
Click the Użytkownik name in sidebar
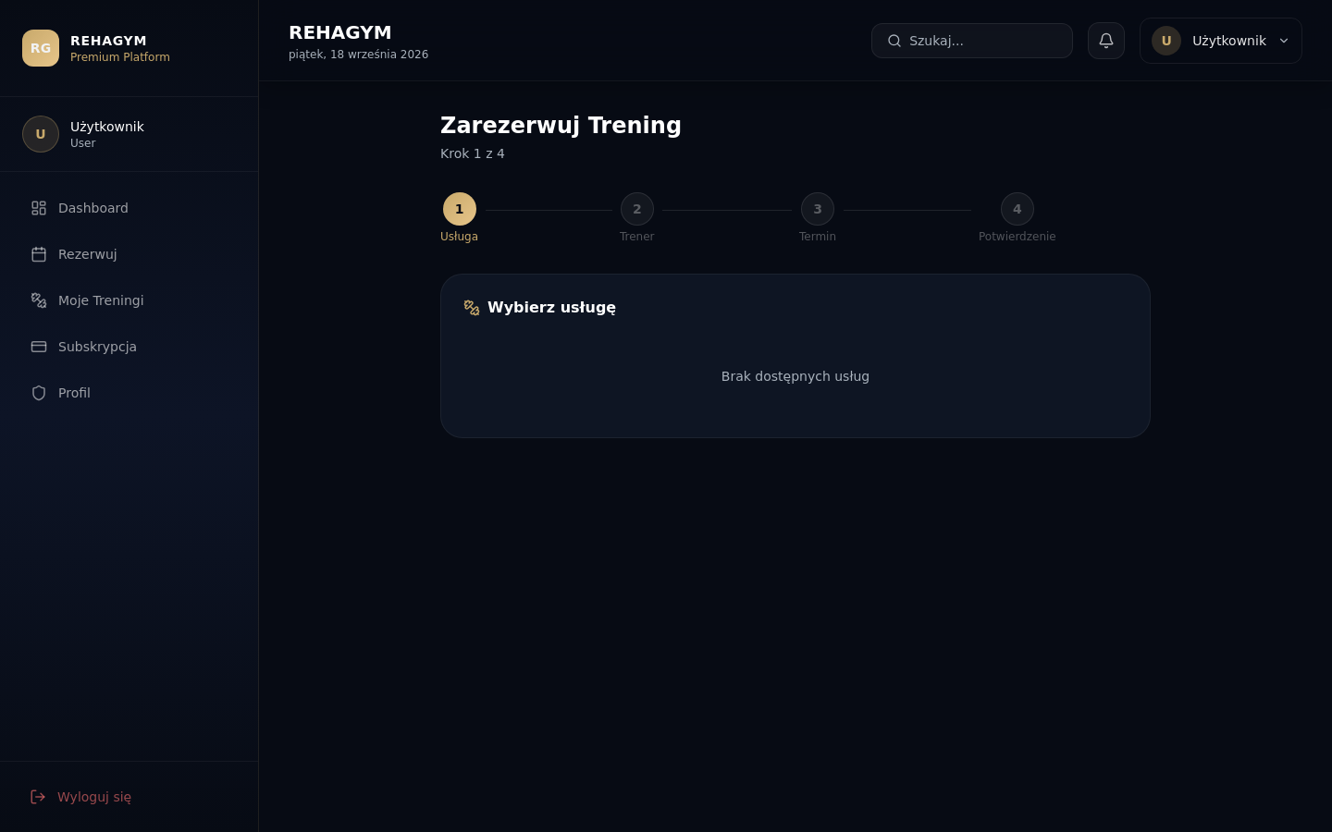[x=107, y=127]
